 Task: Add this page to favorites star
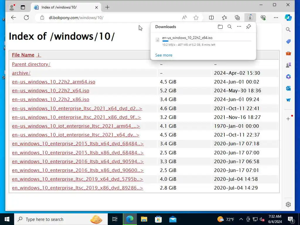[196, 18]
